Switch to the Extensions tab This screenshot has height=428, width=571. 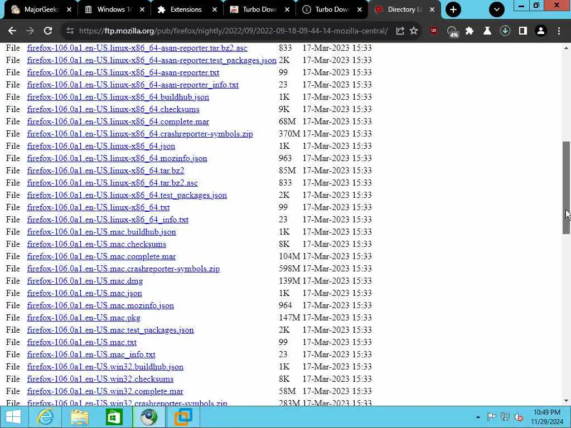[186, 9]
